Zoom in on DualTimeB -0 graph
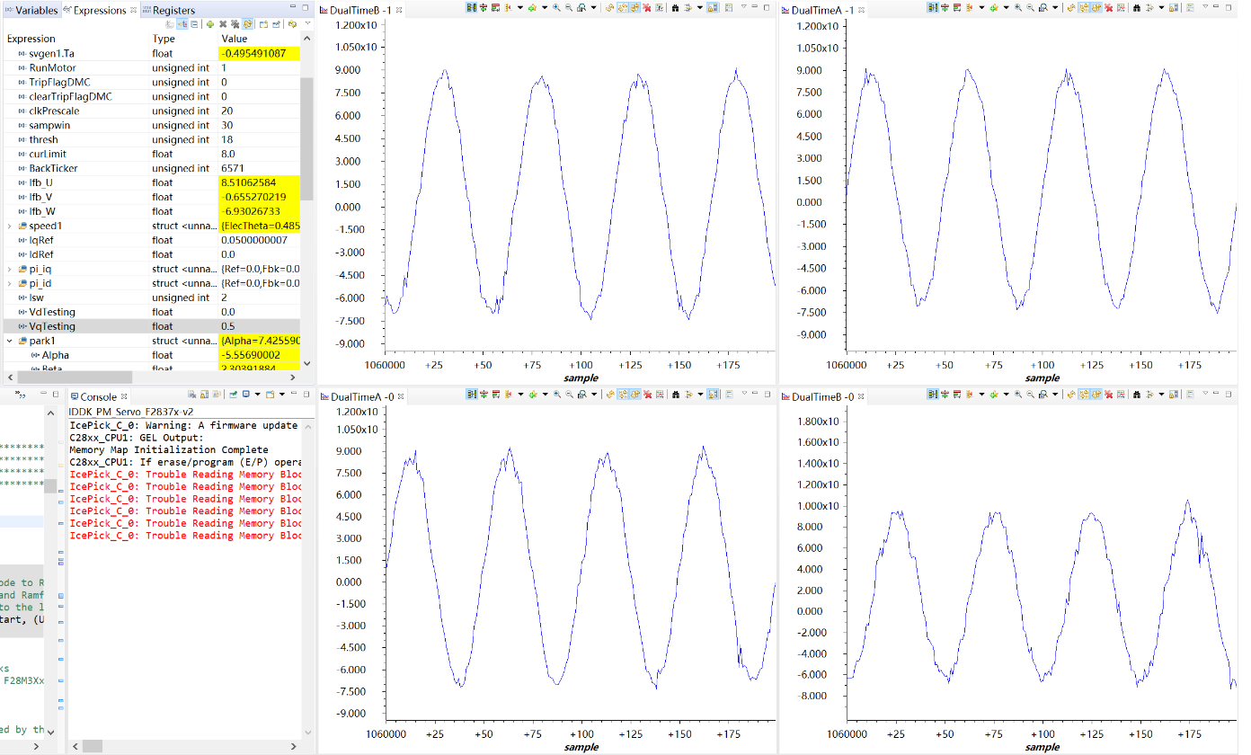This screenshot has width=1251, height=755. pos(1018,395)
